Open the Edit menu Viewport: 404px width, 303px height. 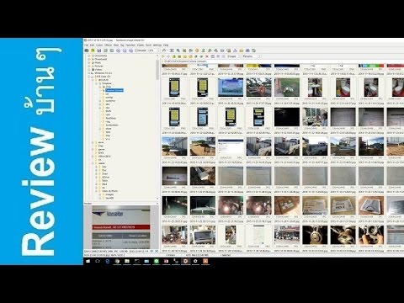tap(93, 45)
